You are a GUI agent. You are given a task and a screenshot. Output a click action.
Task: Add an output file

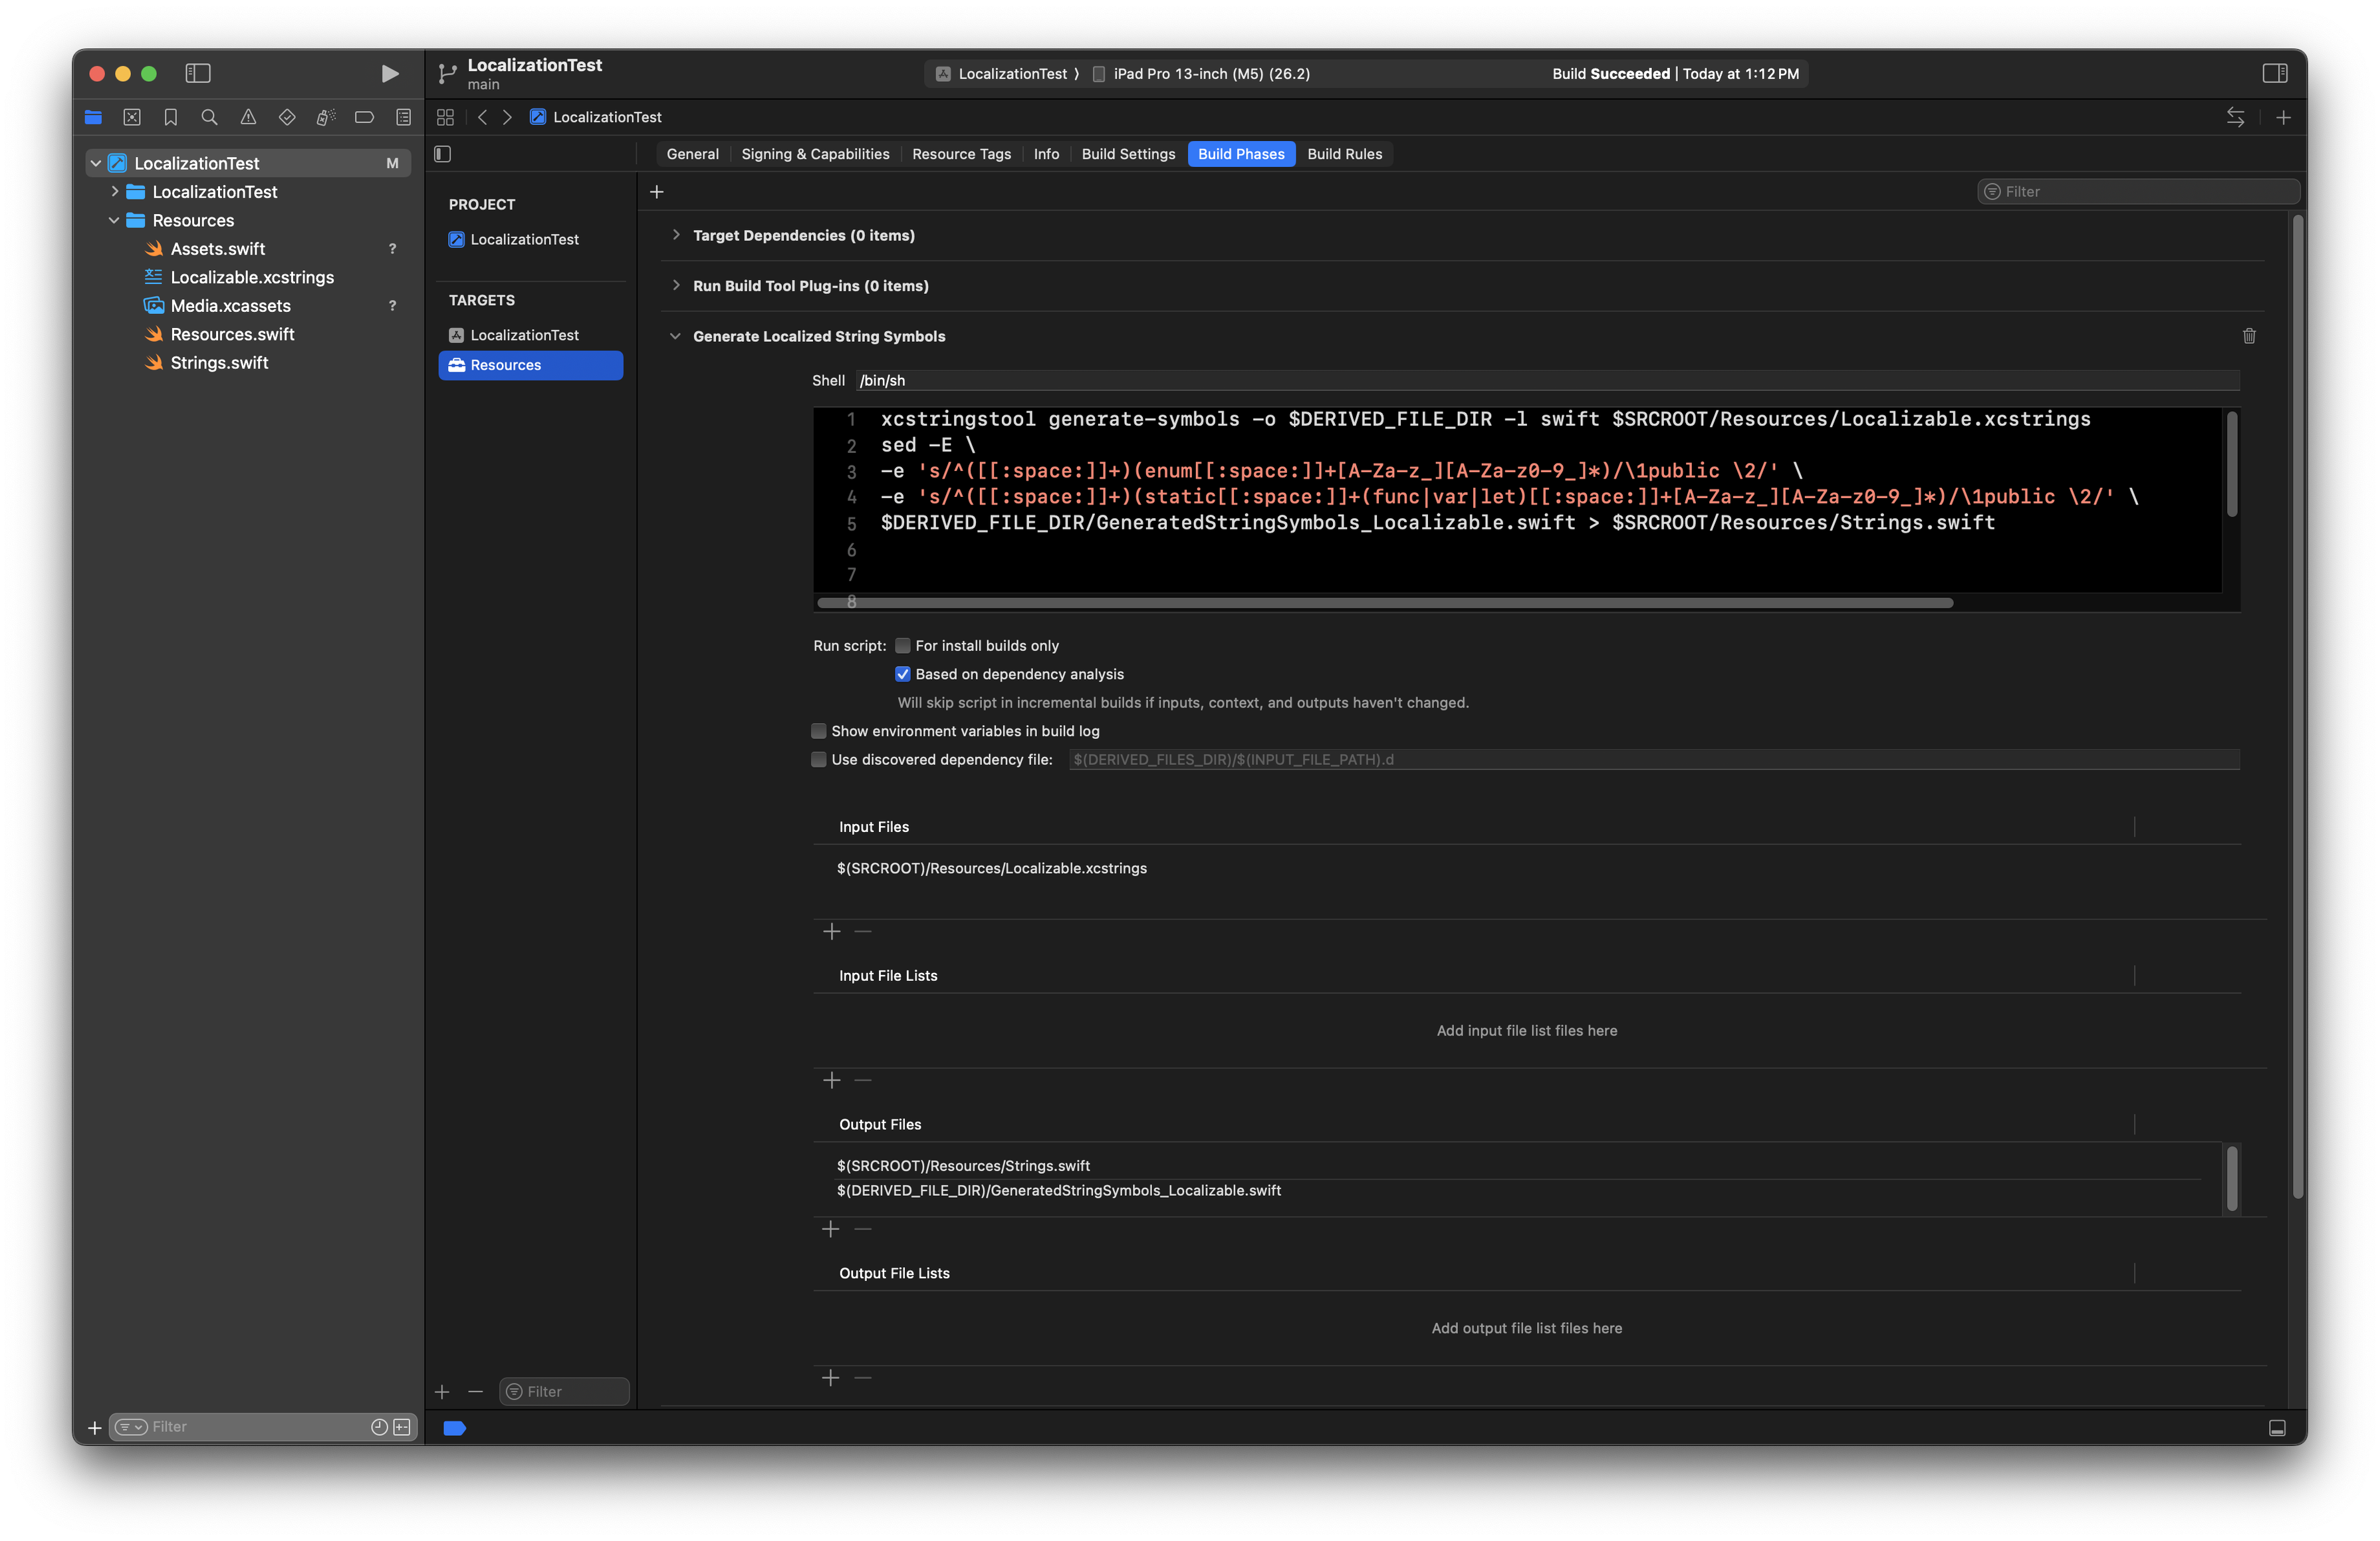[x=831, y=1229]
